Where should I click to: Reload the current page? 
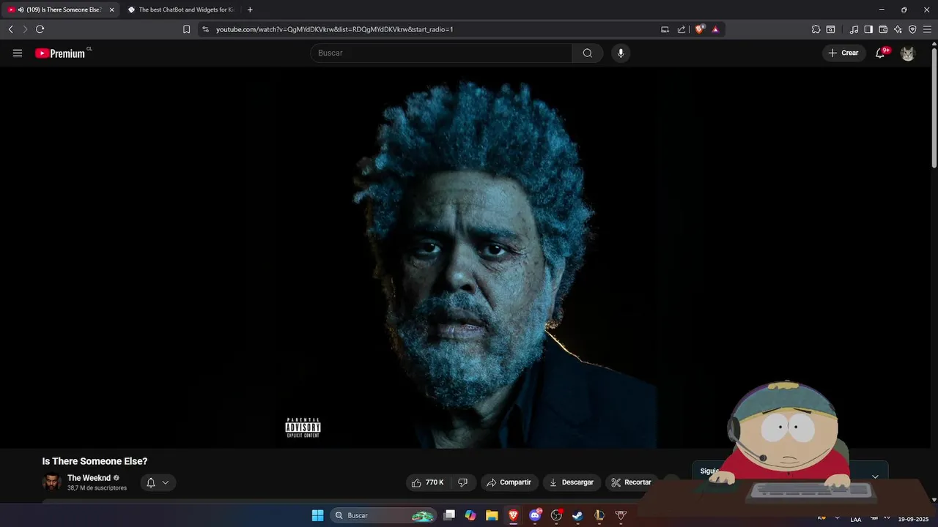[x=40, y=29]
